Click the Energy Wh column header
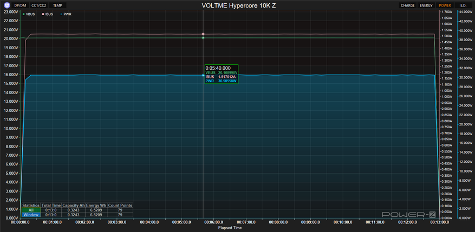This screenshot has height=232, width=475. point(96,205)
